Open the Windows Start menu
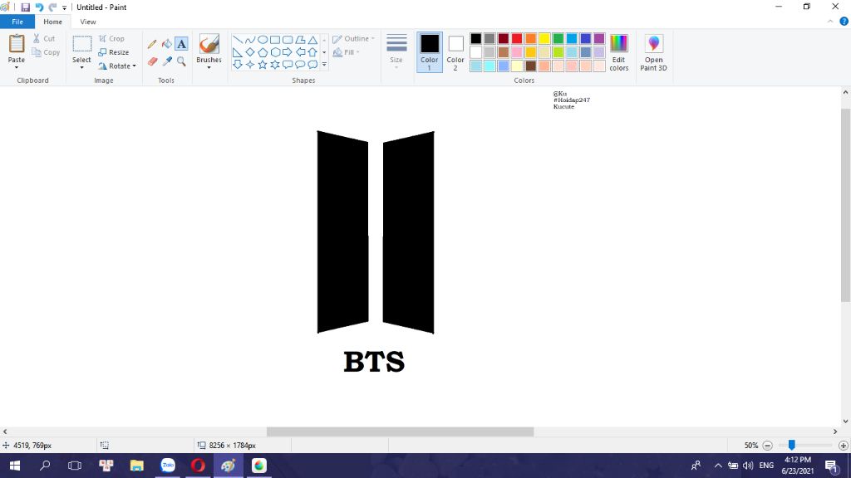The image size is (851, 478). 15,466
